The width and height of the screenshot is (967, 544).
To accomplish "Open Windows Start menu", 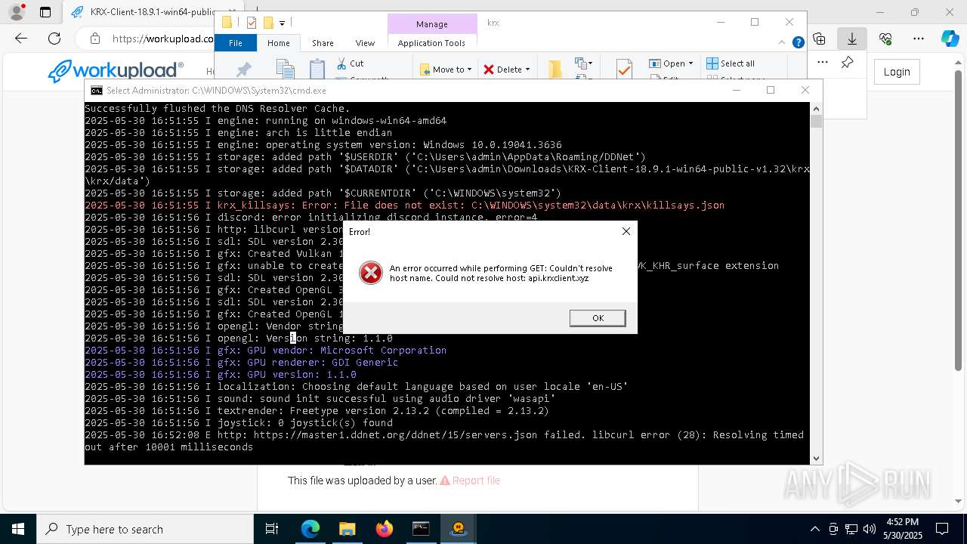I will (18, 529).
